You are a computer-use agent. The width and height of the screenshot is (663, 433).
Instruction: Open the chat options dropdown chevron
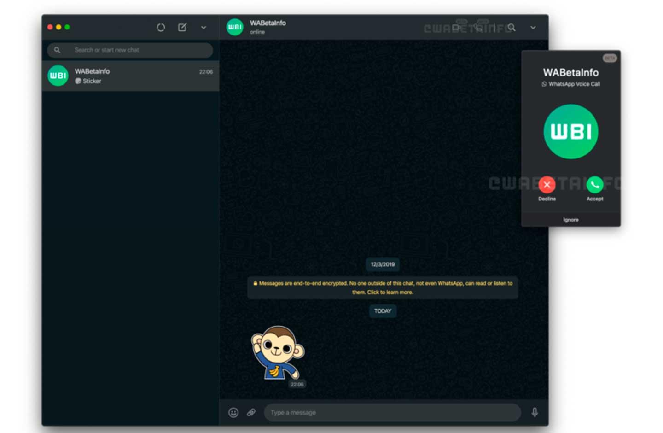coord(533,28)
